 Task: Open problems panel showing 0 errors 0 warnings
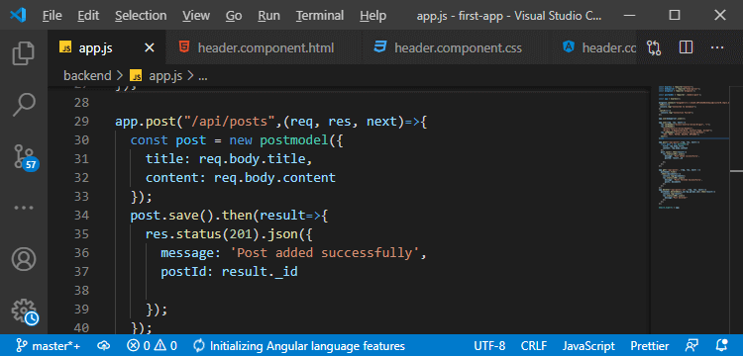coord(153,345)
